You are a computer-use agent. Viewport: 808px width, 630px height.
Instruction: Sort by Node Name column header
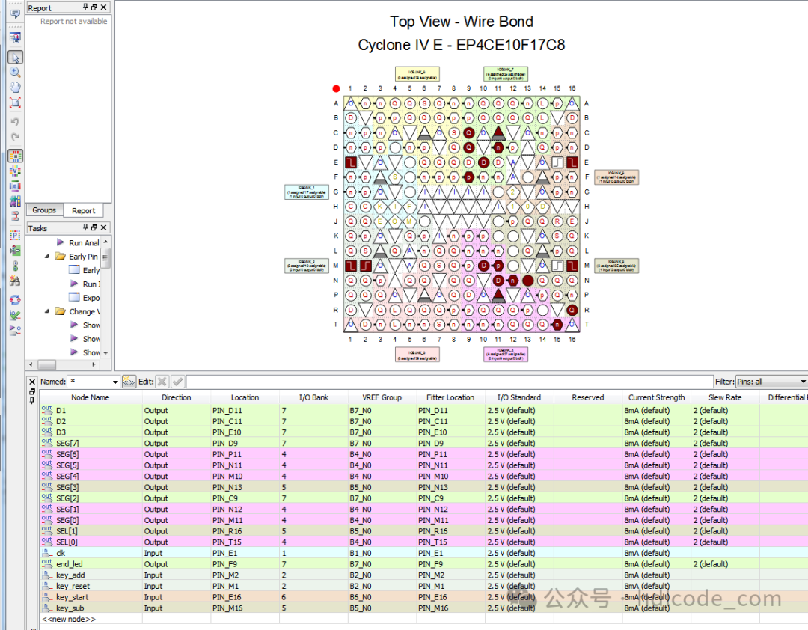point(91,397)
